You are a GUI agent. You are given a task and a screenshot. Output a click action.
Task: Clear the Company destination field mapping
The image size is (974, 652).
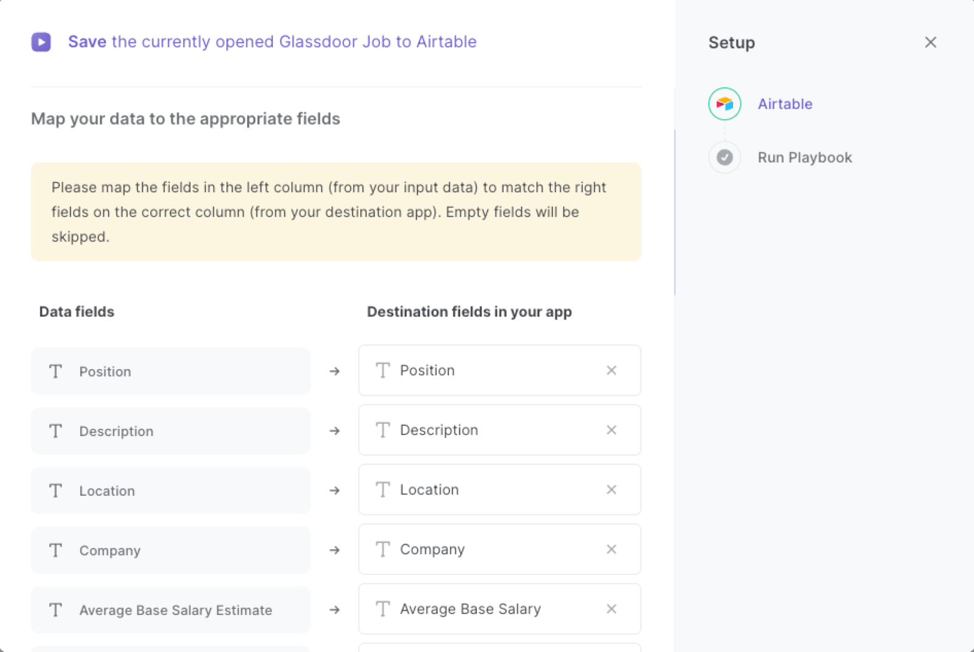(612, 549)
